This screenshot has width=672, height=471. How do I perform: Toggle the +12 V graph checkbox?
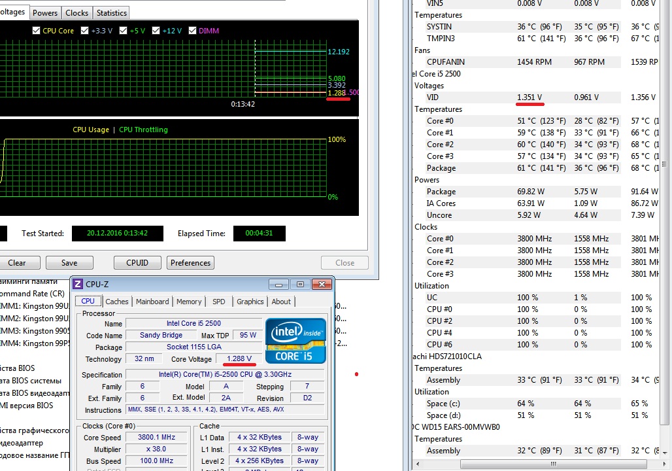[156, 31]
